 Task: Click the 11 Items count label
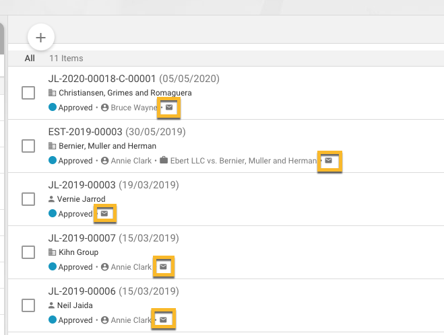tap(66, 59)
